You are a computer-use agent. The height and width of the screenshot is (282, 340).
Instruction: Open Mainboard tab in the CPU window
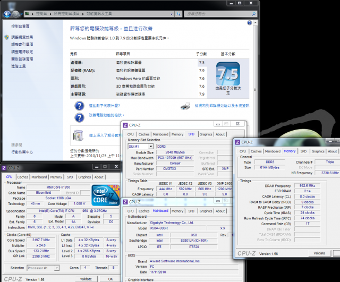pyautogui.click(x=39, y=177)
